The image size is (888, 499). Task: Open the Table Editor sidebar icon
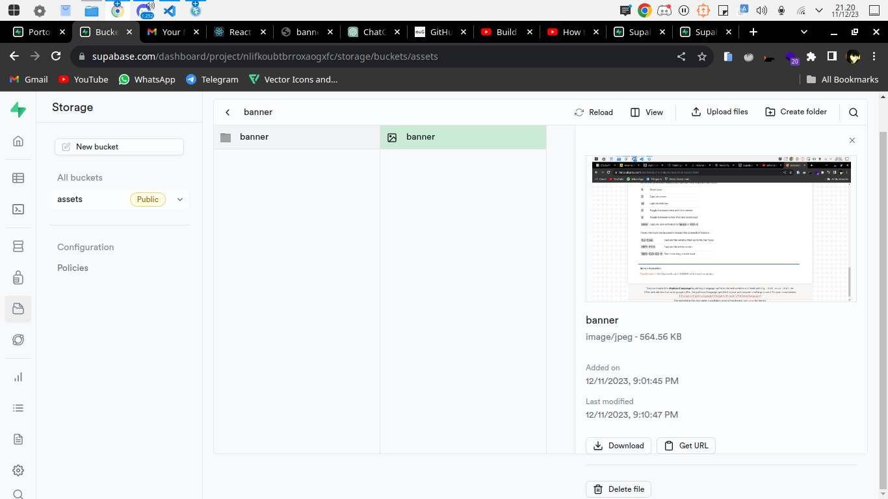pos(18,178)
